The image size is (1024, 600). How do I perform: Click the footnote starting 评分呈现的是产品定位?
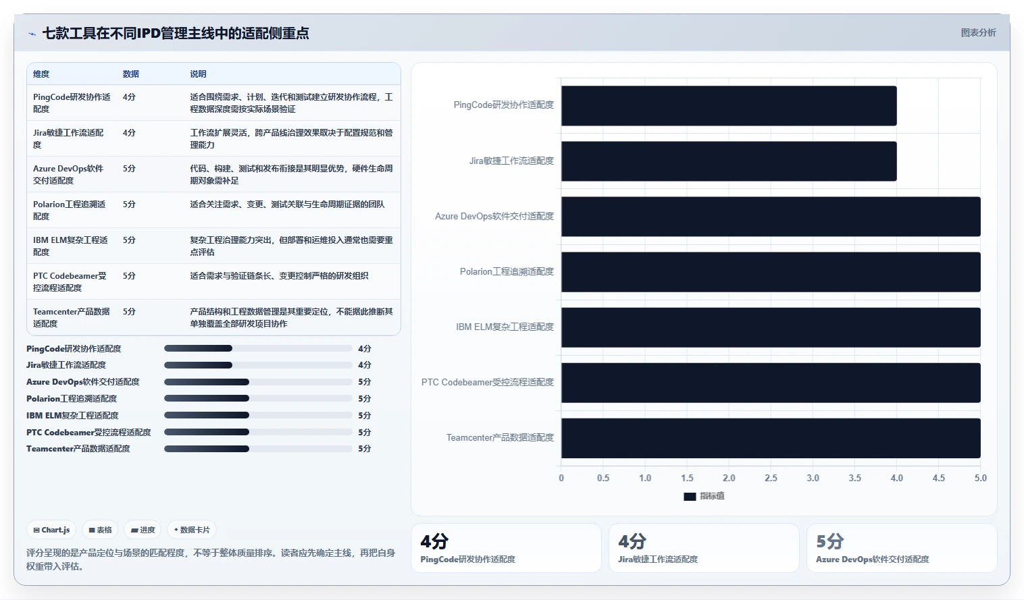pos(211,560)
